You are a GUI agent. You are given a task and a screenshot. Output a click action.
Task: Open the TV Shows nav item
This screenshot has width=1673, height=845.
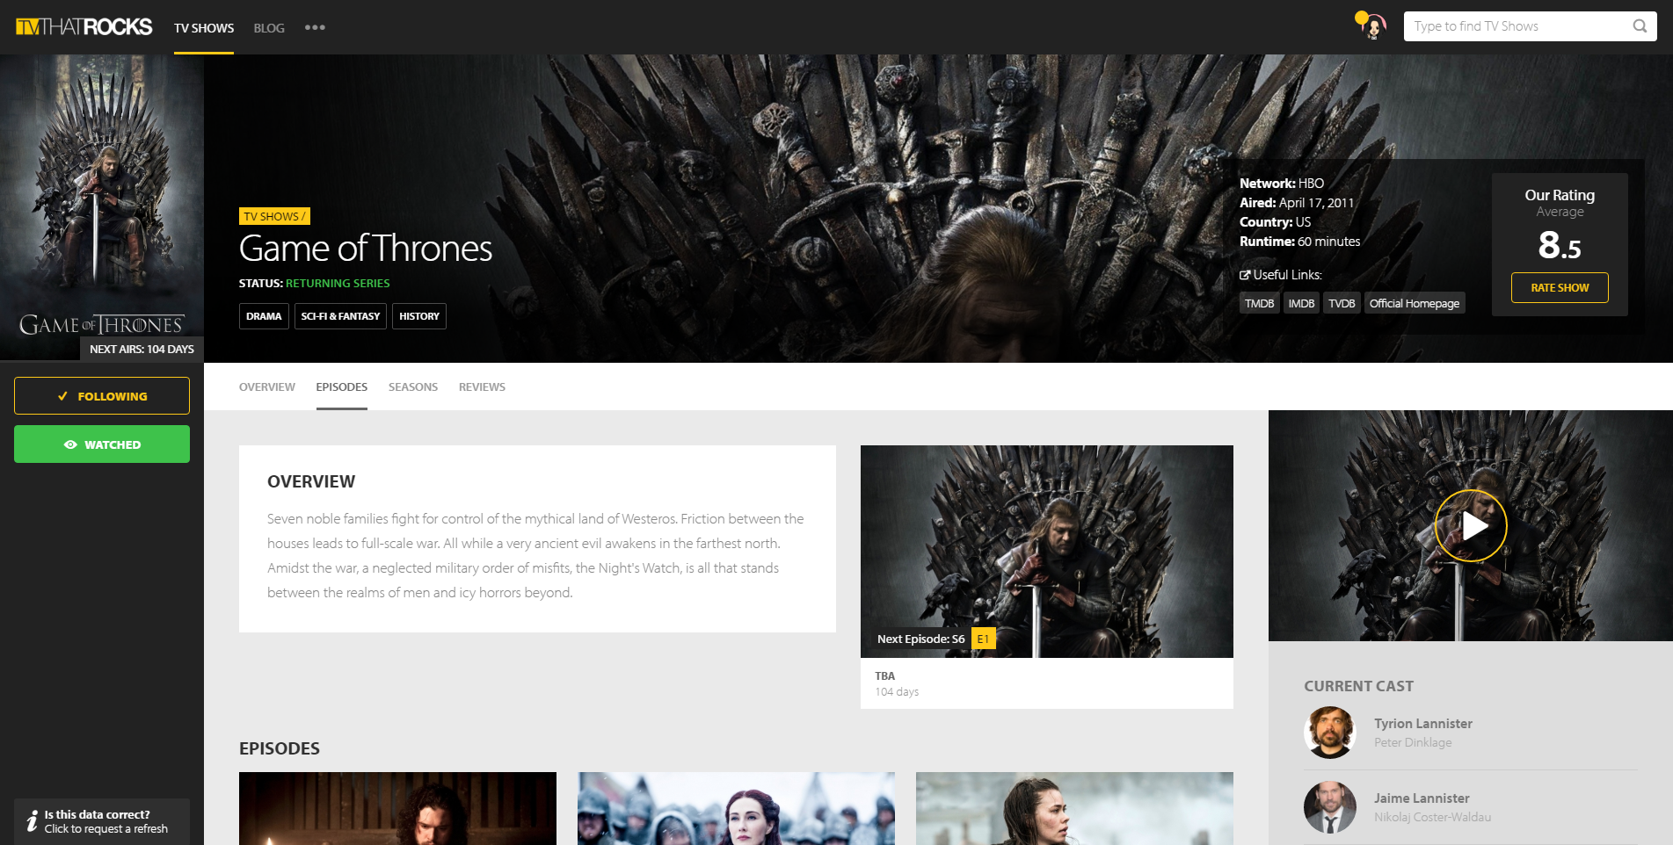point(204,28)
